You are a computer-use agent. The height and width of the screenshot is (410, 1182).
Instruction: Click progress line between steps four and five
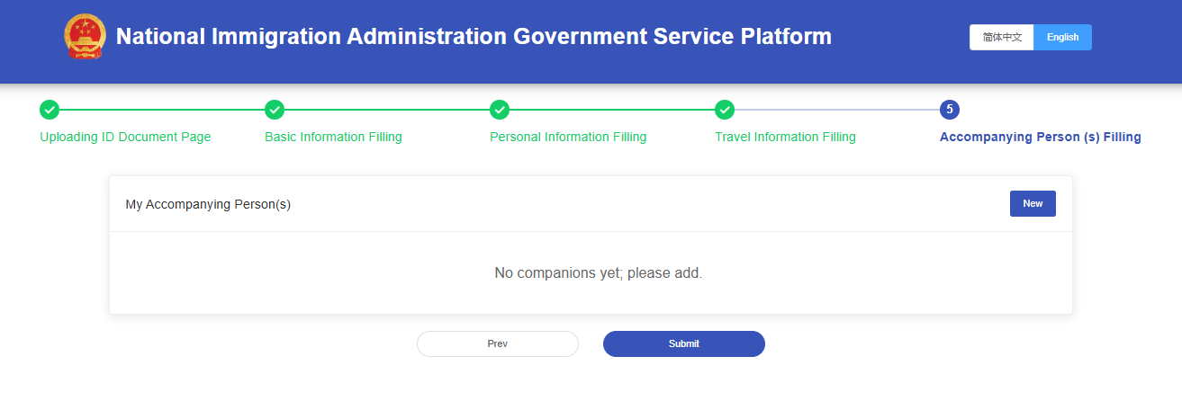(837, 110)
